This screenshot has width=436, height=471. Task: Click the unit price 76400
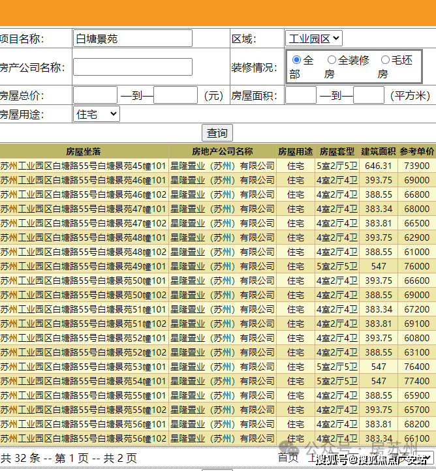(417, 367)
